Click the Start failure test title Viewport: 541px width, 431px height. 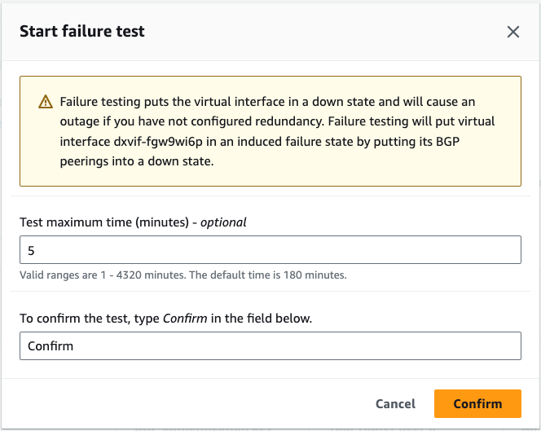coord(82,32)
